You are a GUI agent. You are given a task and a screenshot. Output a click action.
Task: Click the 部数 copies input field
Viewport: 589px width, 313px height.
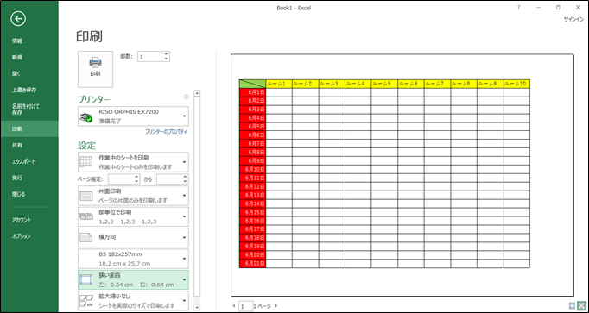coord(150,57)
